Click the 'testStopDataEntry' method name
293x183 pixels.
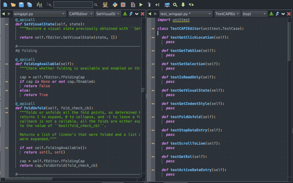[x=189, y=130]
